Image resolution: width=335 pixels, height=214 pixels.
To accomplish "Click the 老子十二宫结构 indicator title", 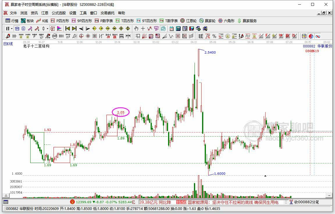I will (x=36, y=46).
